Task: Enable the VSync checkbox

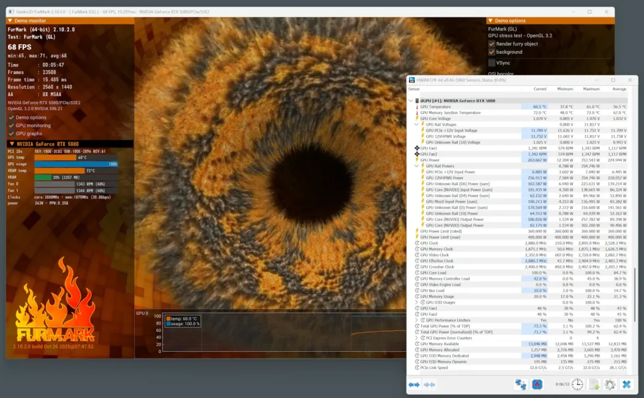Action: (x=492, y=63)
